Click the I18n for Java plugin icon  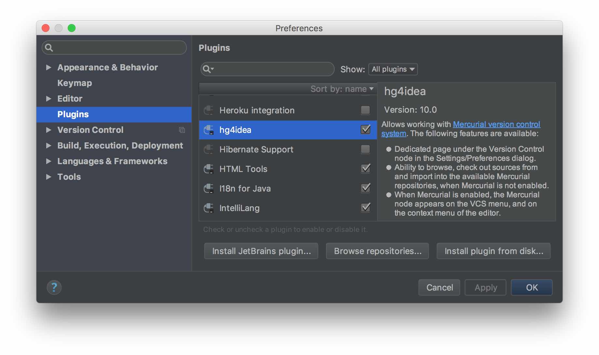pyautogui.click(x=209, y=189)
